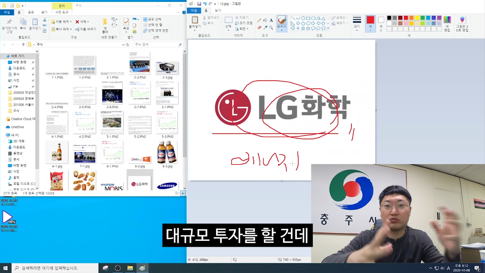
Task: Open Explorer address bar history dropdown
Action: coord(123,45)
